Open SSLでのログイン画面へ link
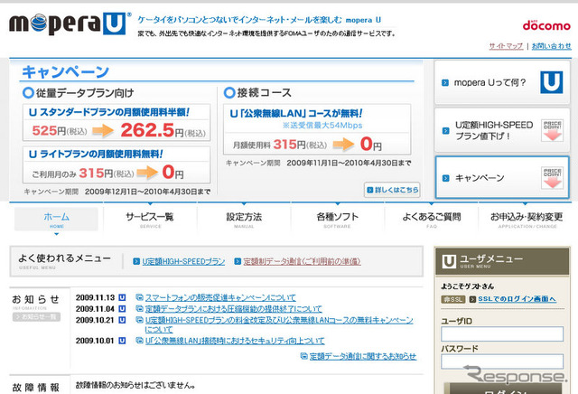This screenshot has width=578, height=394. (517, 299)
